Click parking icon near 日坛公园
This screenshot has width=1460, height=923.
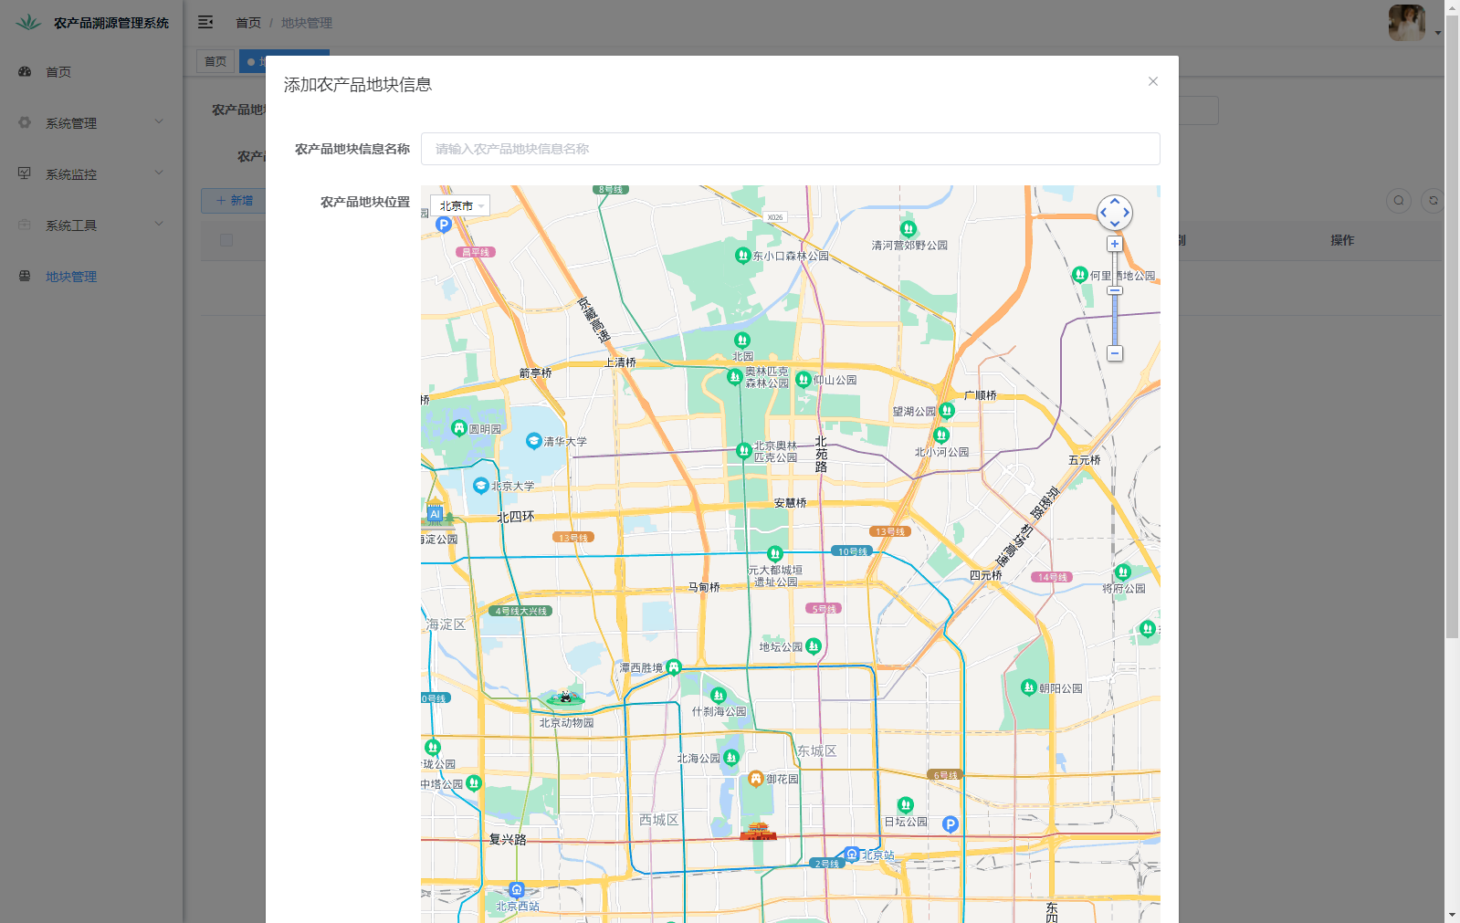click(x=951, y=824)
